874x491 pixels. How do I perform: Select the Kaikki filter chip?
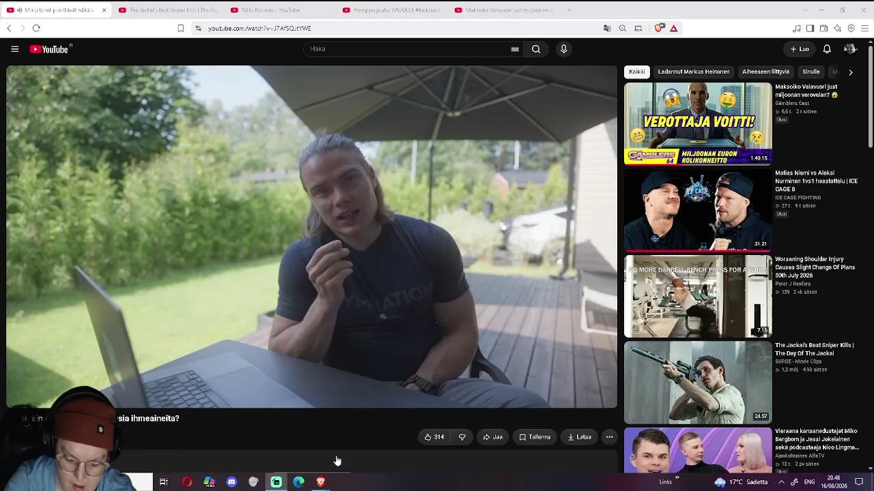[637, 72]
